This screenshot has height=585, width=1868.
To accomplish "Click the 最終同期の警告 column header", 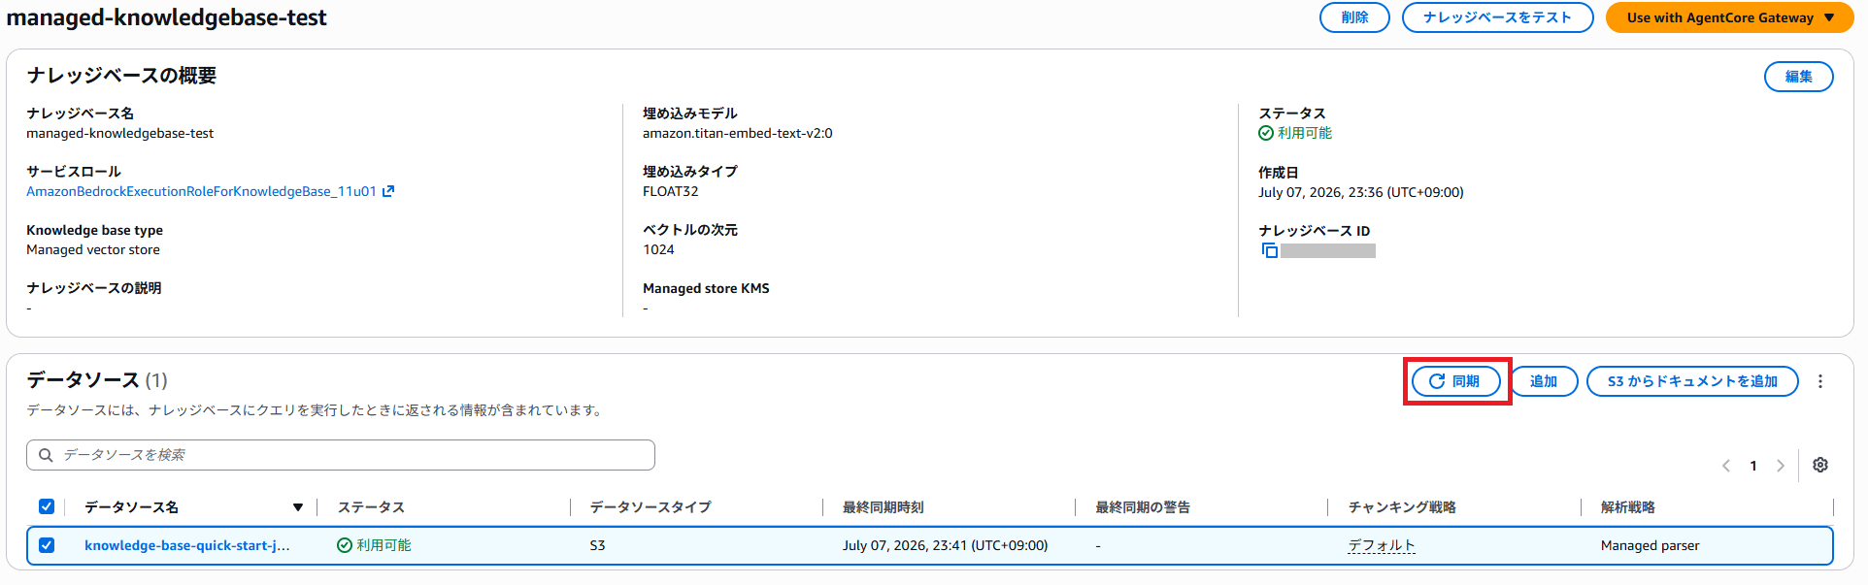I will click(1143, 507).
